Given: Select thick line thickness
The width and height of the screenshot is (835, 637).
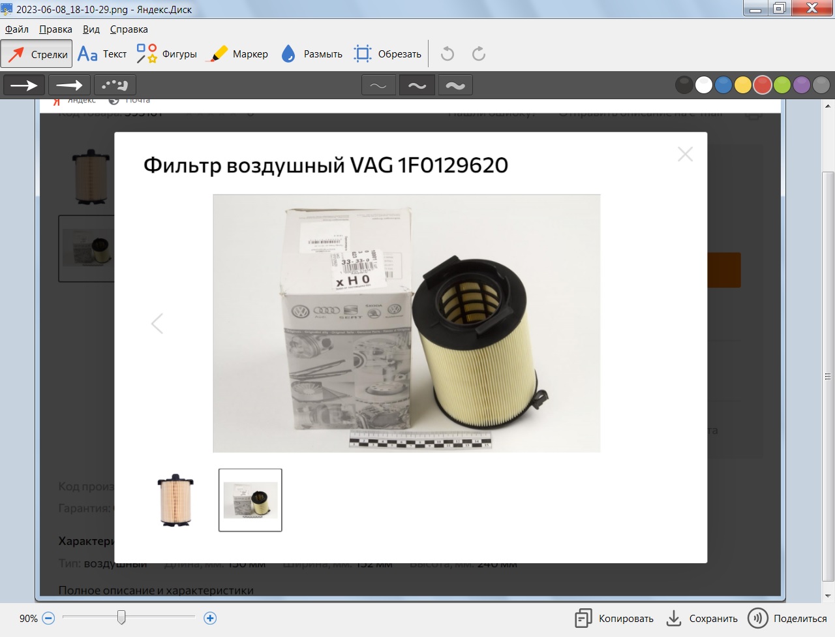Looking at the screenshot, I should (x=455, y=85).
